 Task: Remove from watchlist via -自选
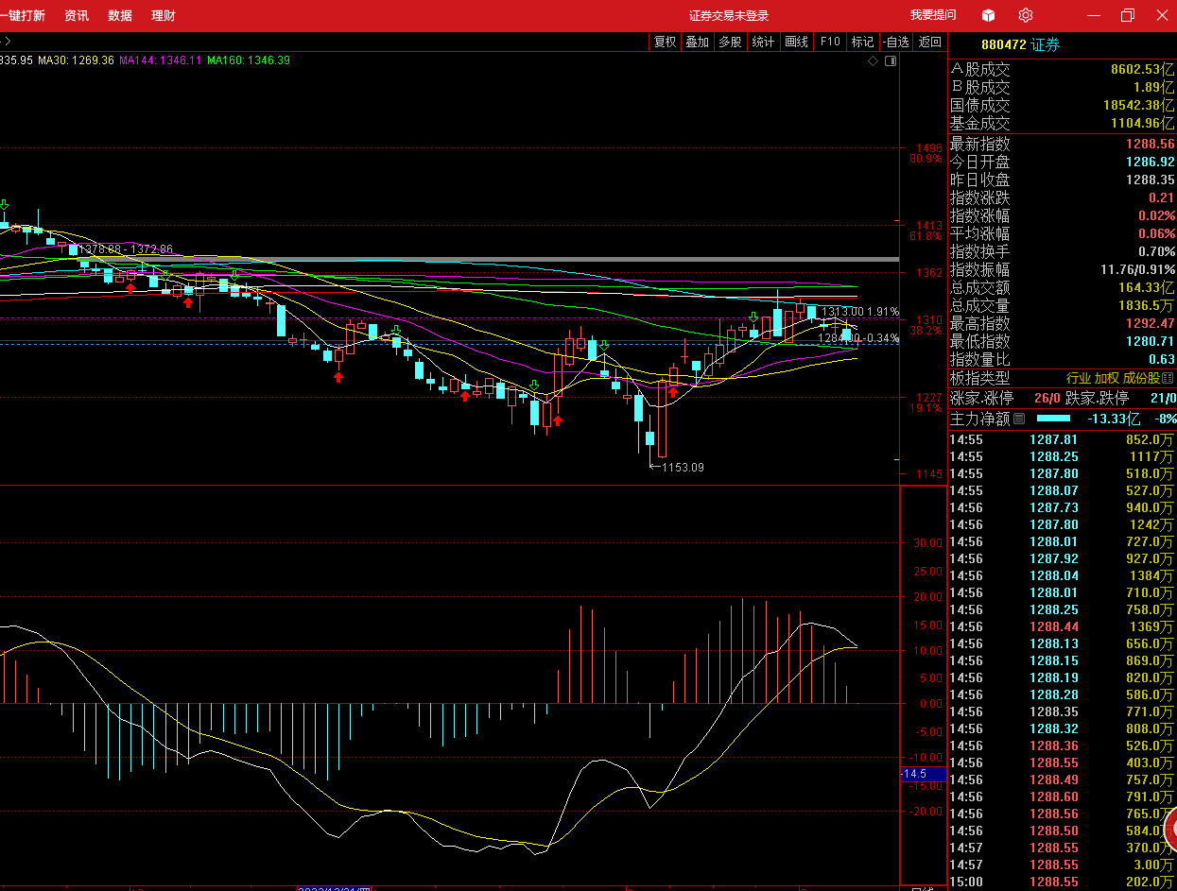[896, 42]
